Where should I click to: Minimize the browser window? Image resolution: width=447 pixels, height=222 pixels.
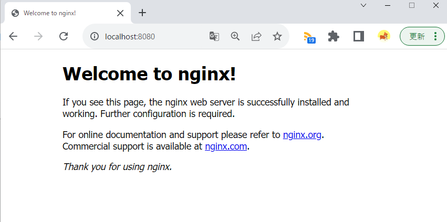tap(388, 5)
